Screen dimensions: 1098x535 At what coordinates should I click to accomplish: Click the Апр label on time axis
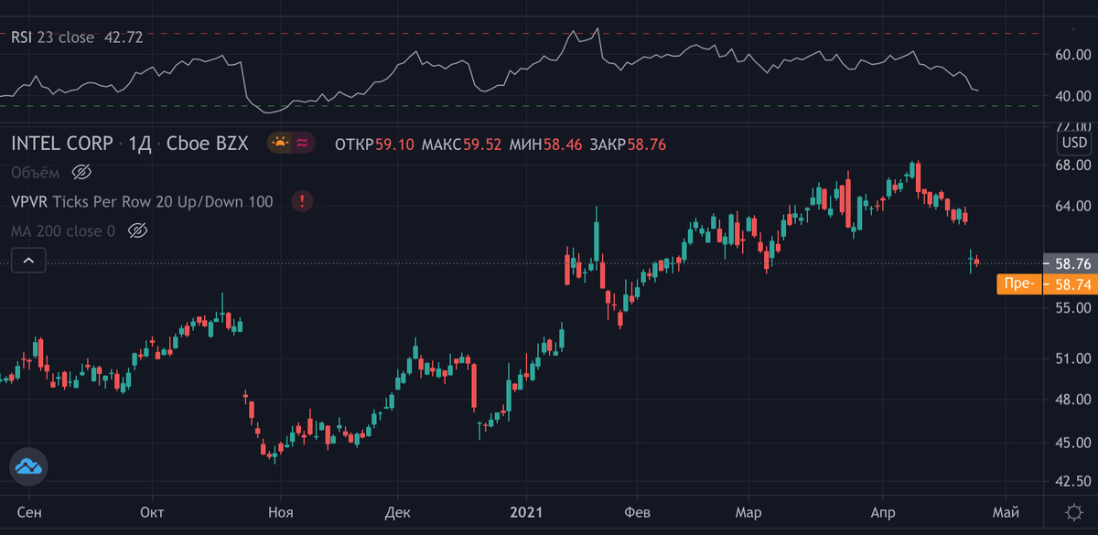[x=881, y=511]
